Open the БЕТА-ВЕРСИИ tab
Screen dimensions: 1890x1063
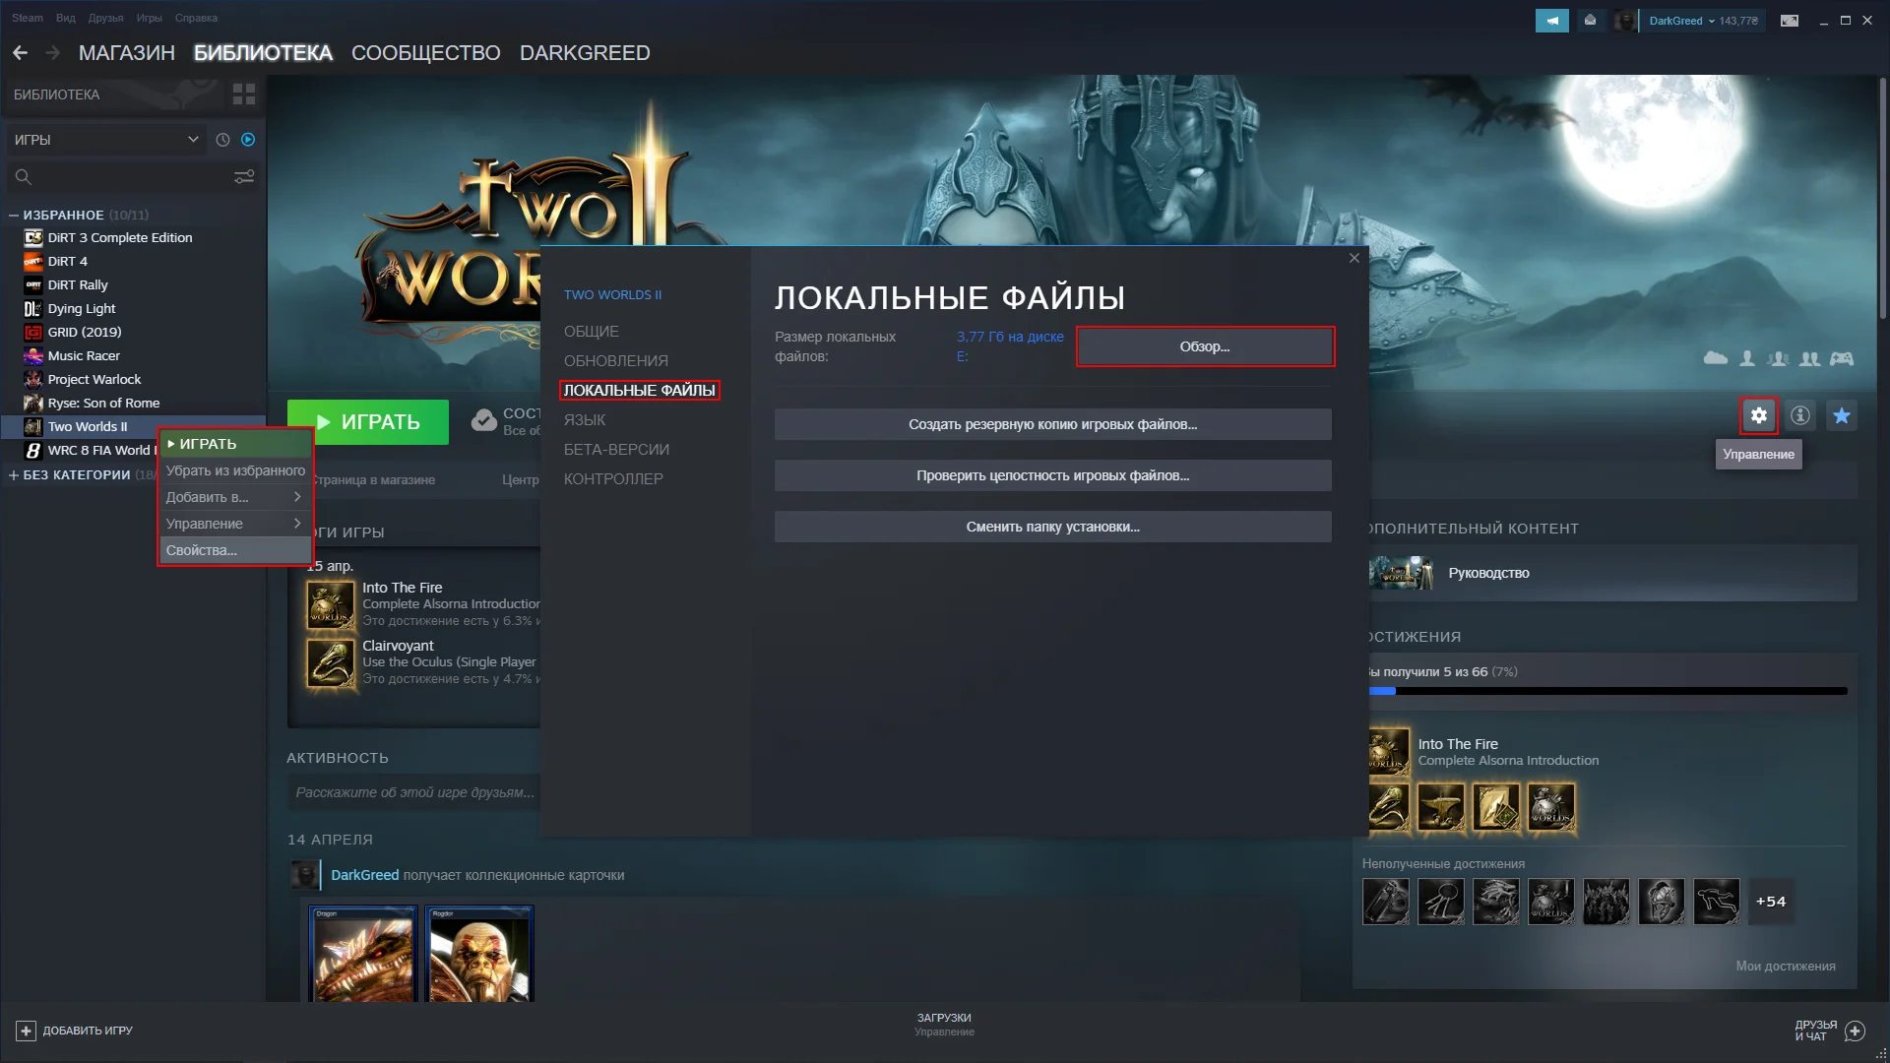point(616,450)
